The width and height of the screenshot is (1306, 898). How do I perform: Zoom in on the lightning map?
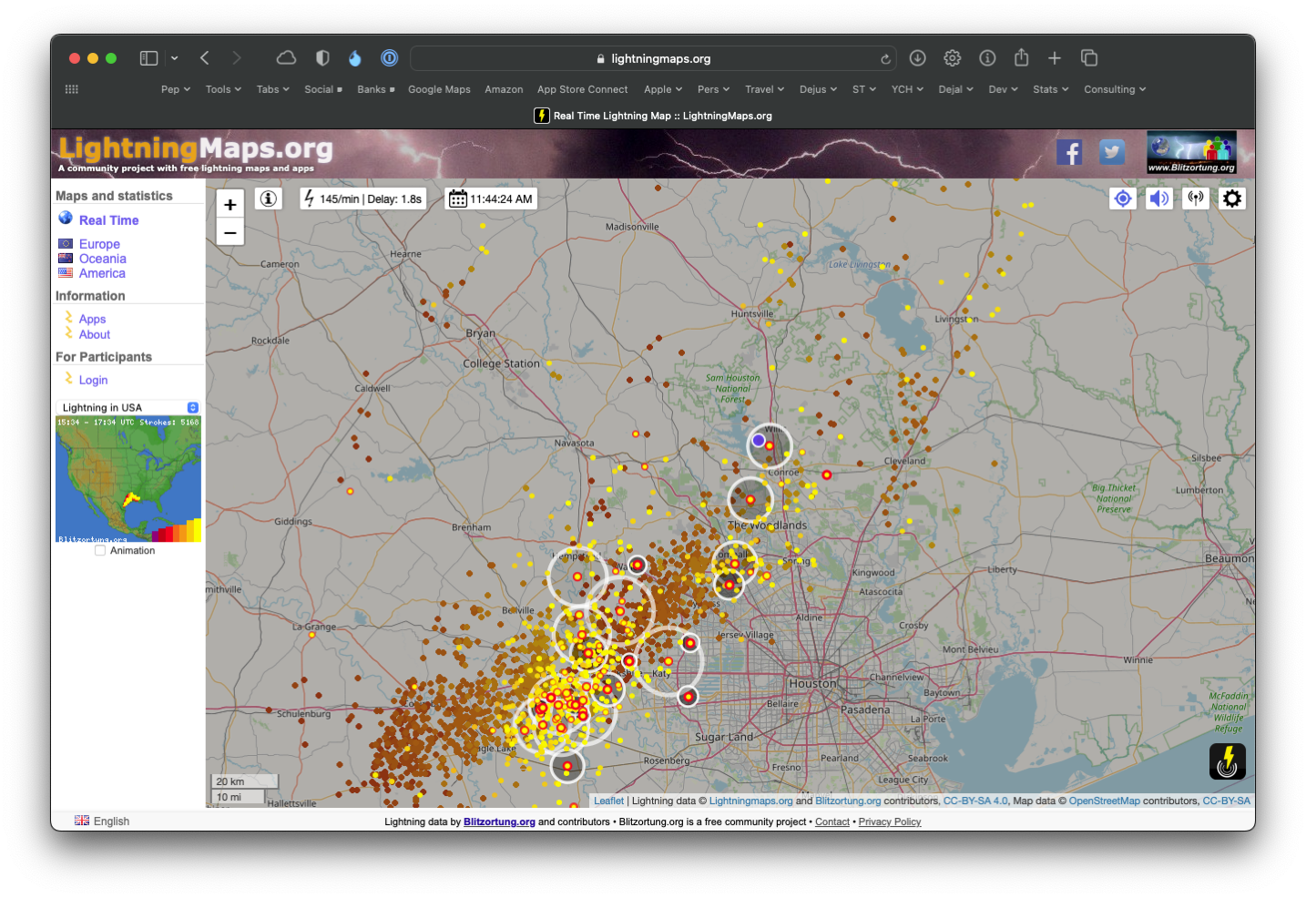230,205
